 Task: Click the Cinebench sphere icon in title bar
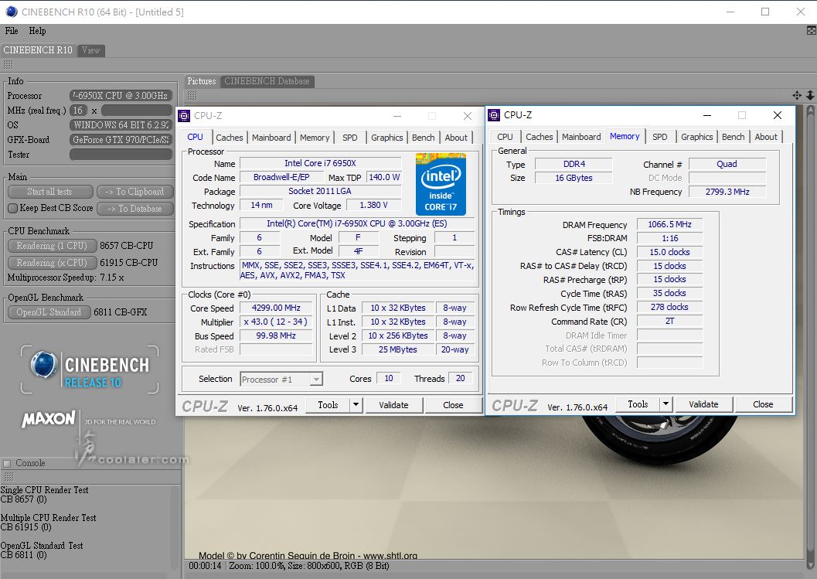11,12
